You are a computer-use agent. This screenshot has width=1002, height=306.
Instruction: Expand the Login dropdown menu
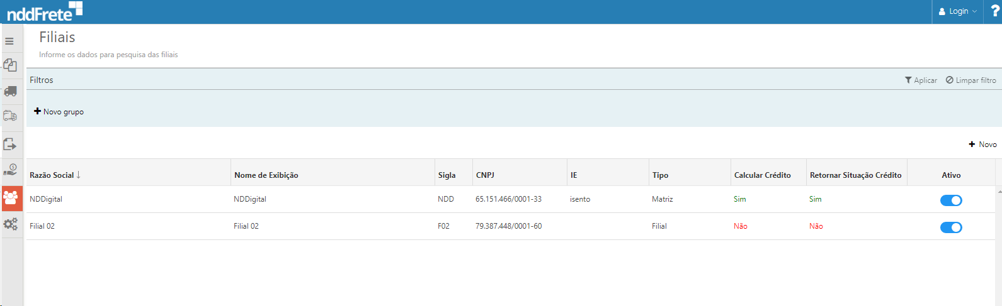click(x=957, y=11)
